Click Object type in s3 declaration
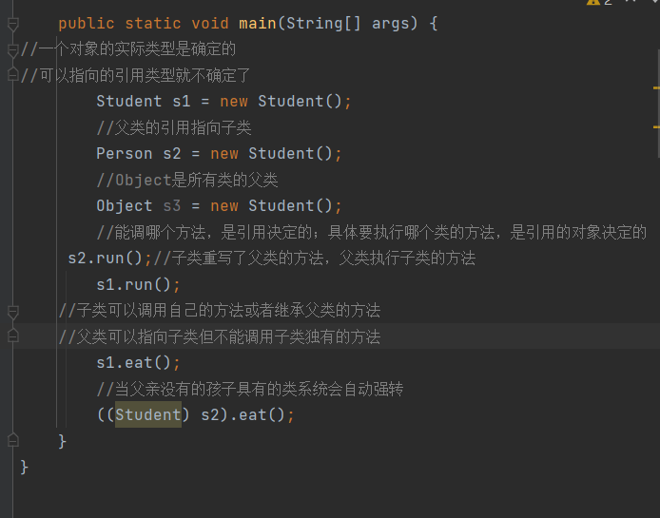The image size is (660, 518). coord(124,205)
